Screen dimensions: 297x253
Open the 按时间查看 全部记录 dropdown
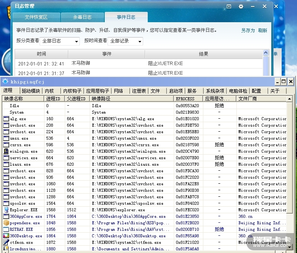pos(125,41)
